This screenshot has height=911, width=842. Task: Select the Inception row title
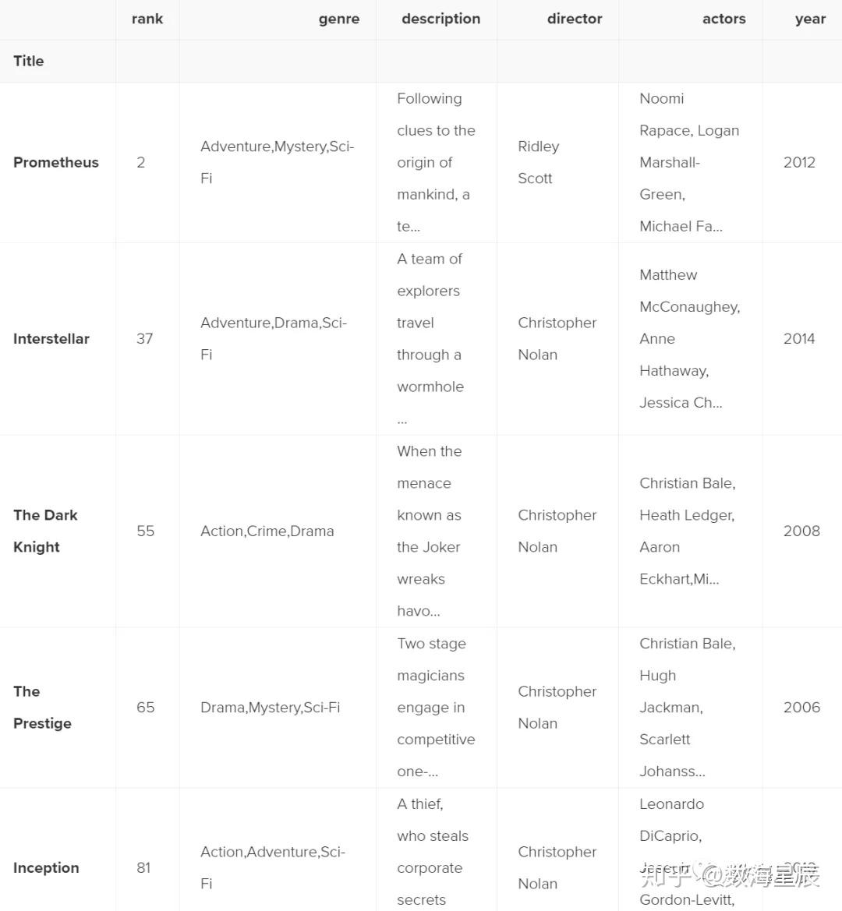click(x=46, y=867)
